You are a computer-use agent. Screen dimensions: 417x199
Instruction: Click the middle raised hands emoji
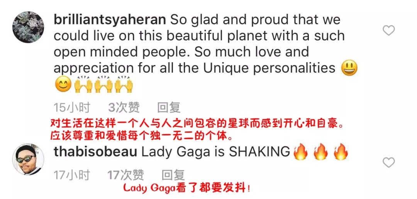[103, 84]
